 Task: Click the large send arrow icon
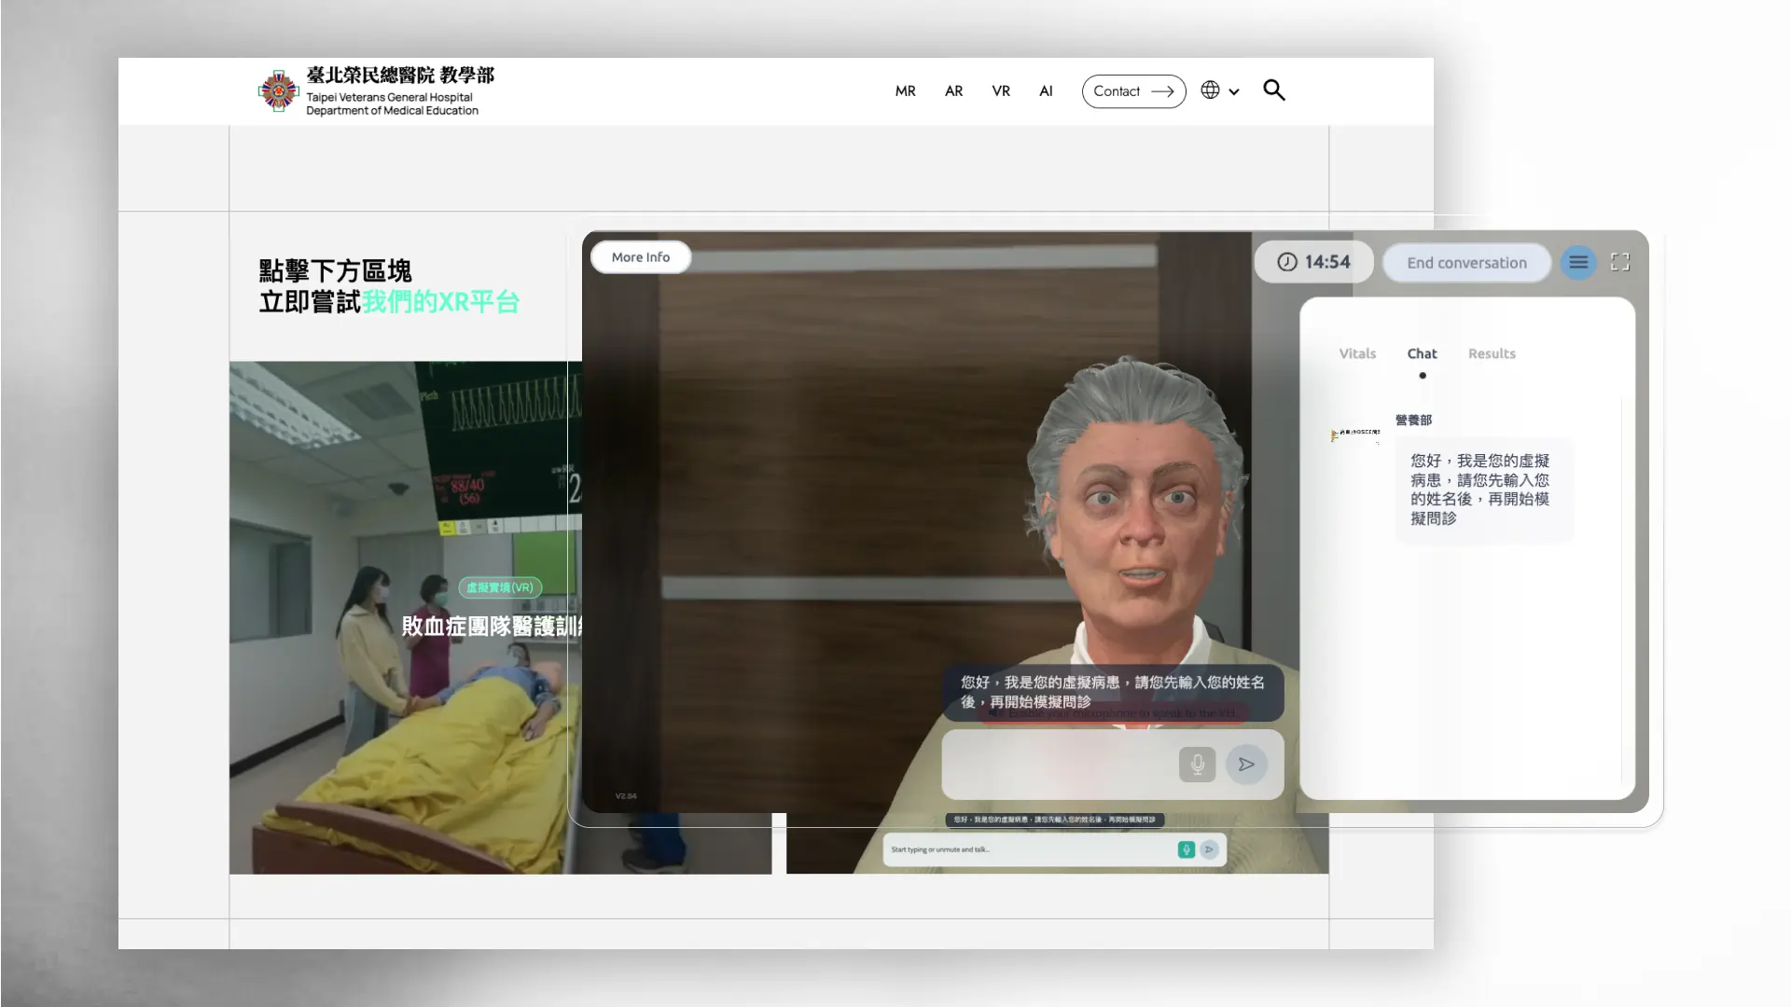point(1246,765)
